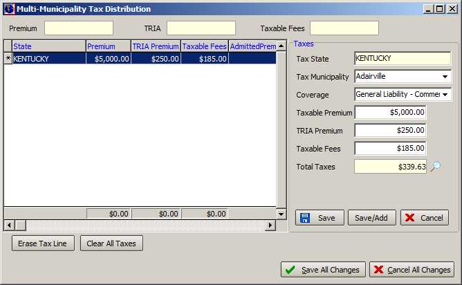462x285 pixels.
Task: Click the magnifier icon beside Total Taxes
Action: point(435,166)
